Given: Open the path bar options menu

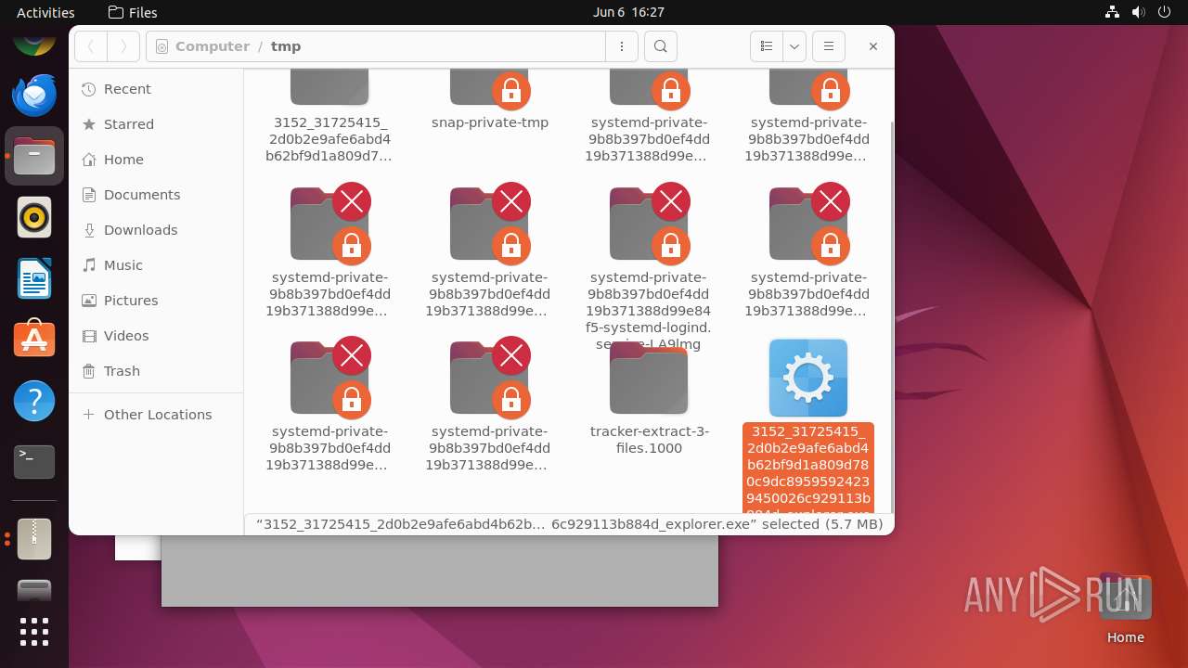Looking at the screenshot, I should click(x=622, y=46).
